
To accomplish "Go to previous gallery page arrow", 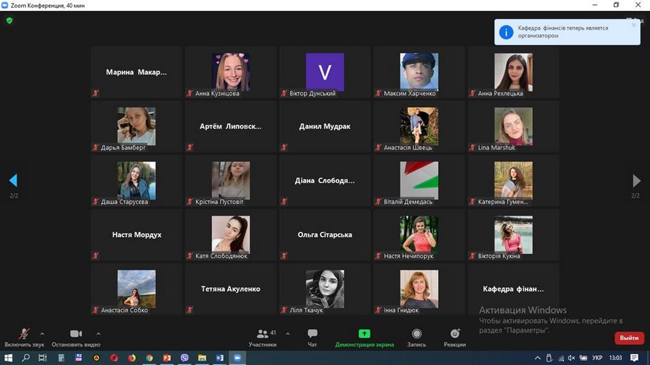I will [14, 180].
